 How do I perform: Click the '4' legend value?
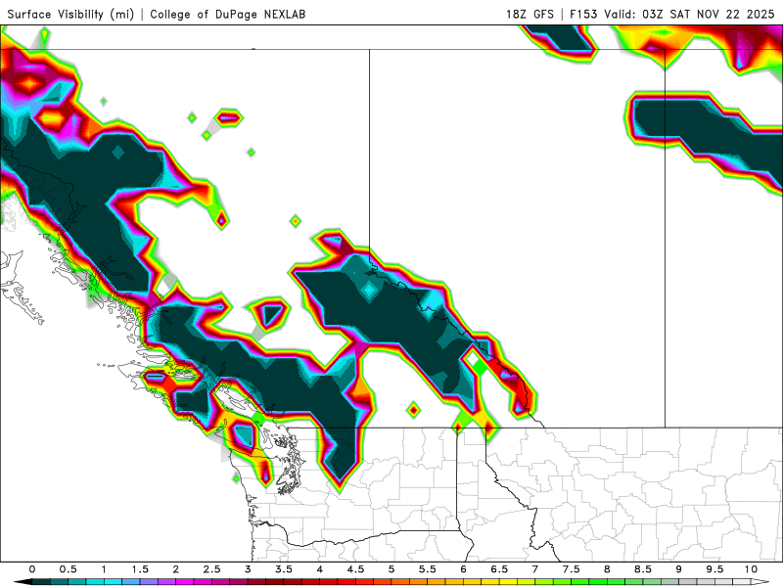pos(320,569)
